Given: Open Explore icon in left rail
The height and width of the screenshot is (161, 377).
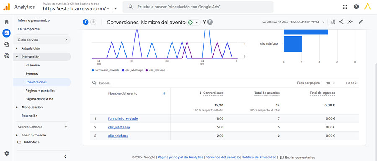Looking at the screenshot, I should coord(6,44).
